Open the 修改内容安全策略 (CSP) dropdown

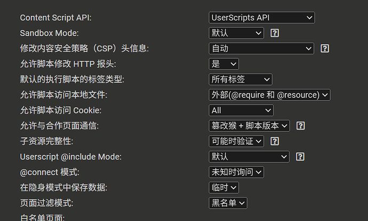tap(261, 49)
